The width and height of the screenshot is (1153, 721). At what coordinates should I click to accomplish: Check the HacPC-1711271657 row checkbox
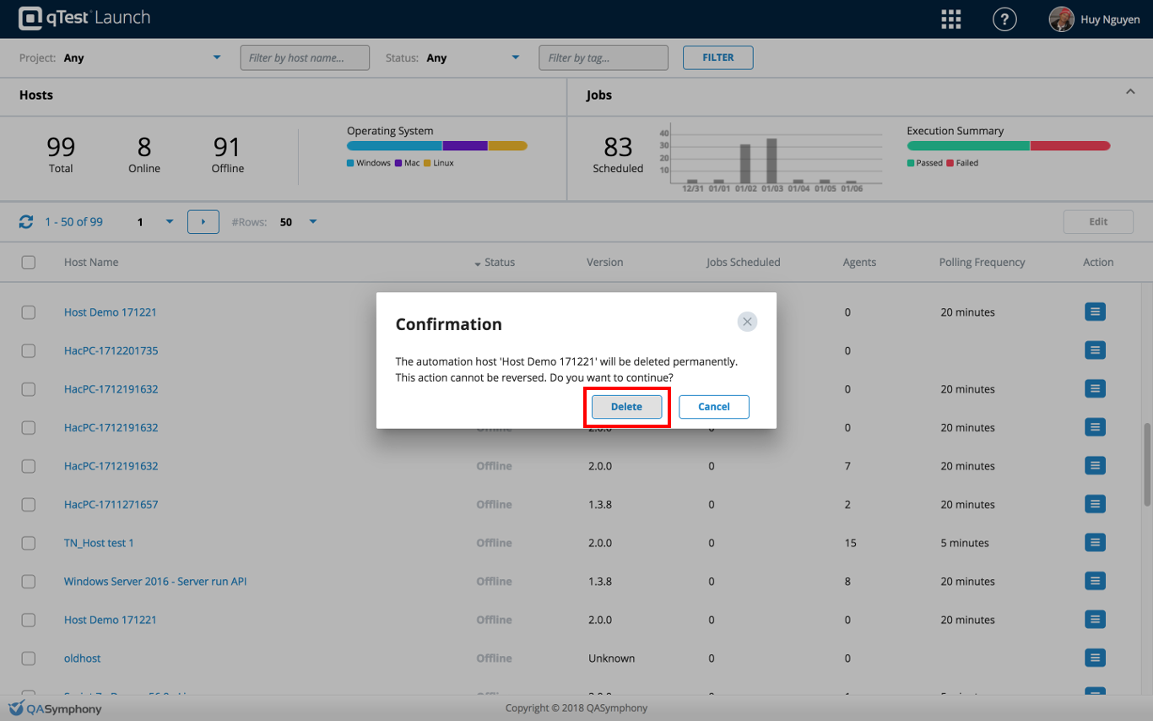(x=29, y=505)
